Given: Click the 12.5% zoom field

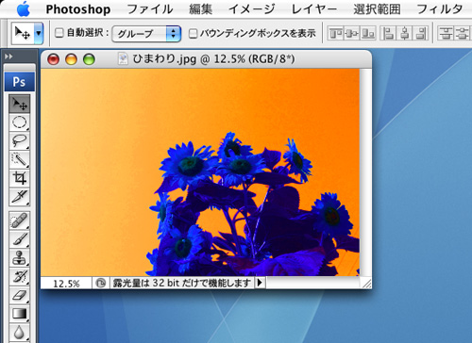Looking at the screenshot, I should [66, 284].
